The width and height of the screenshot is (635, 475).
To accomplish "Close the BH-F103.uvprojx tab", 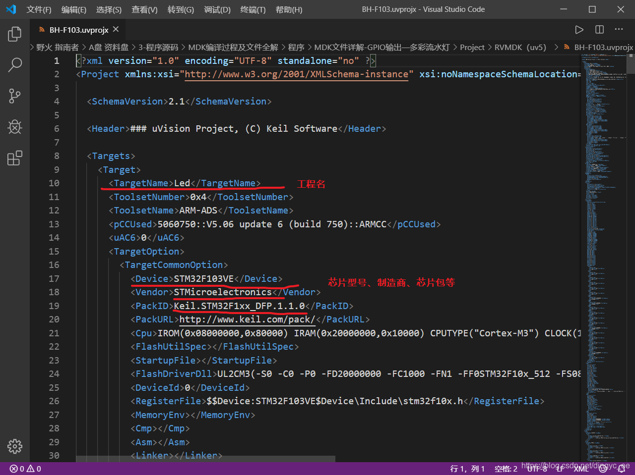I will [x=116, y=30].
